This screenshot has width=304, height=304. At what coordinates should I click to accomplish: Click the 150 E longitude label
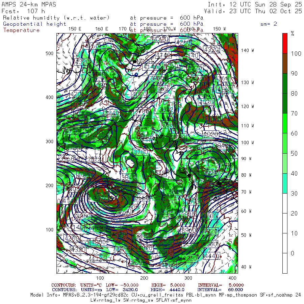click(x=75, y=29)
